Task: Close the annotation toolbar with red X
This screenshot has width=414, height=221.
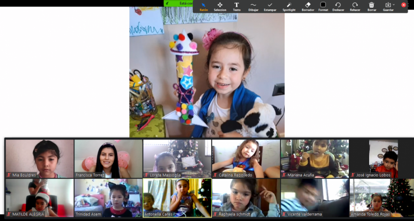Action: 403,5
